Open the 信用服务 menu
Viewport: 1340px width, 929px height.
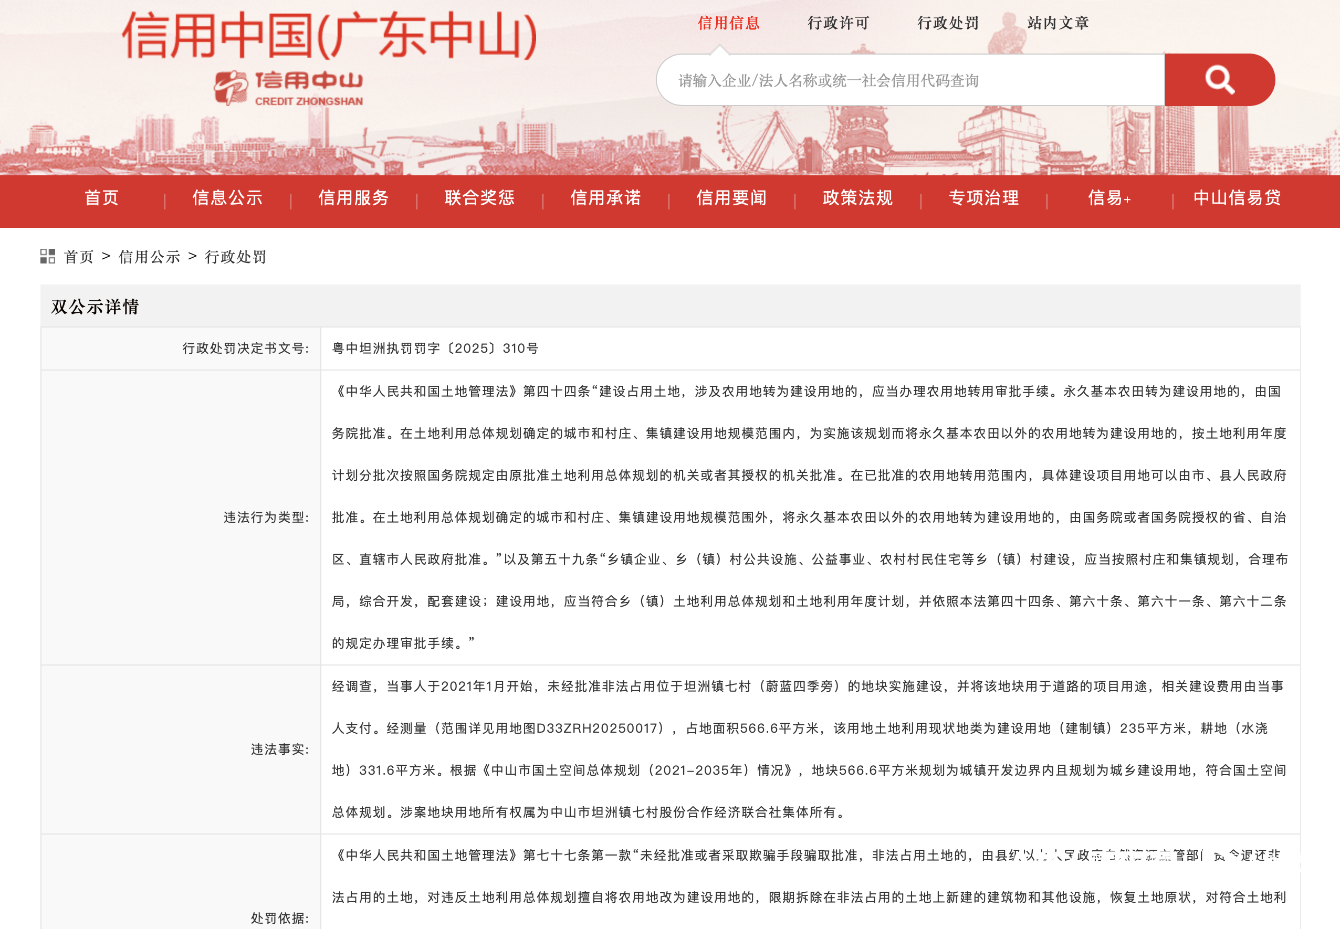pos(353,198)
